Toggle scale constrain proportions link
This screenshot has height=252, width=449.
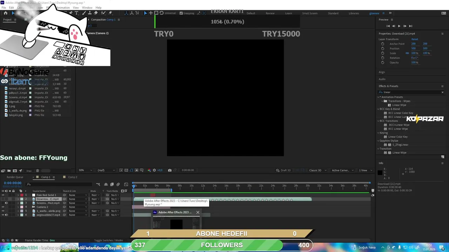click(x=407, y=53)
